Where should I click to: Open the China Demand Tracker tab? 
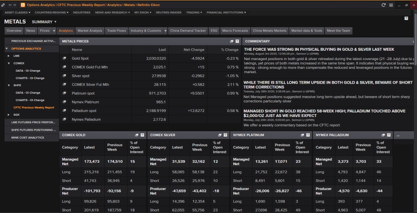point(188,31)
